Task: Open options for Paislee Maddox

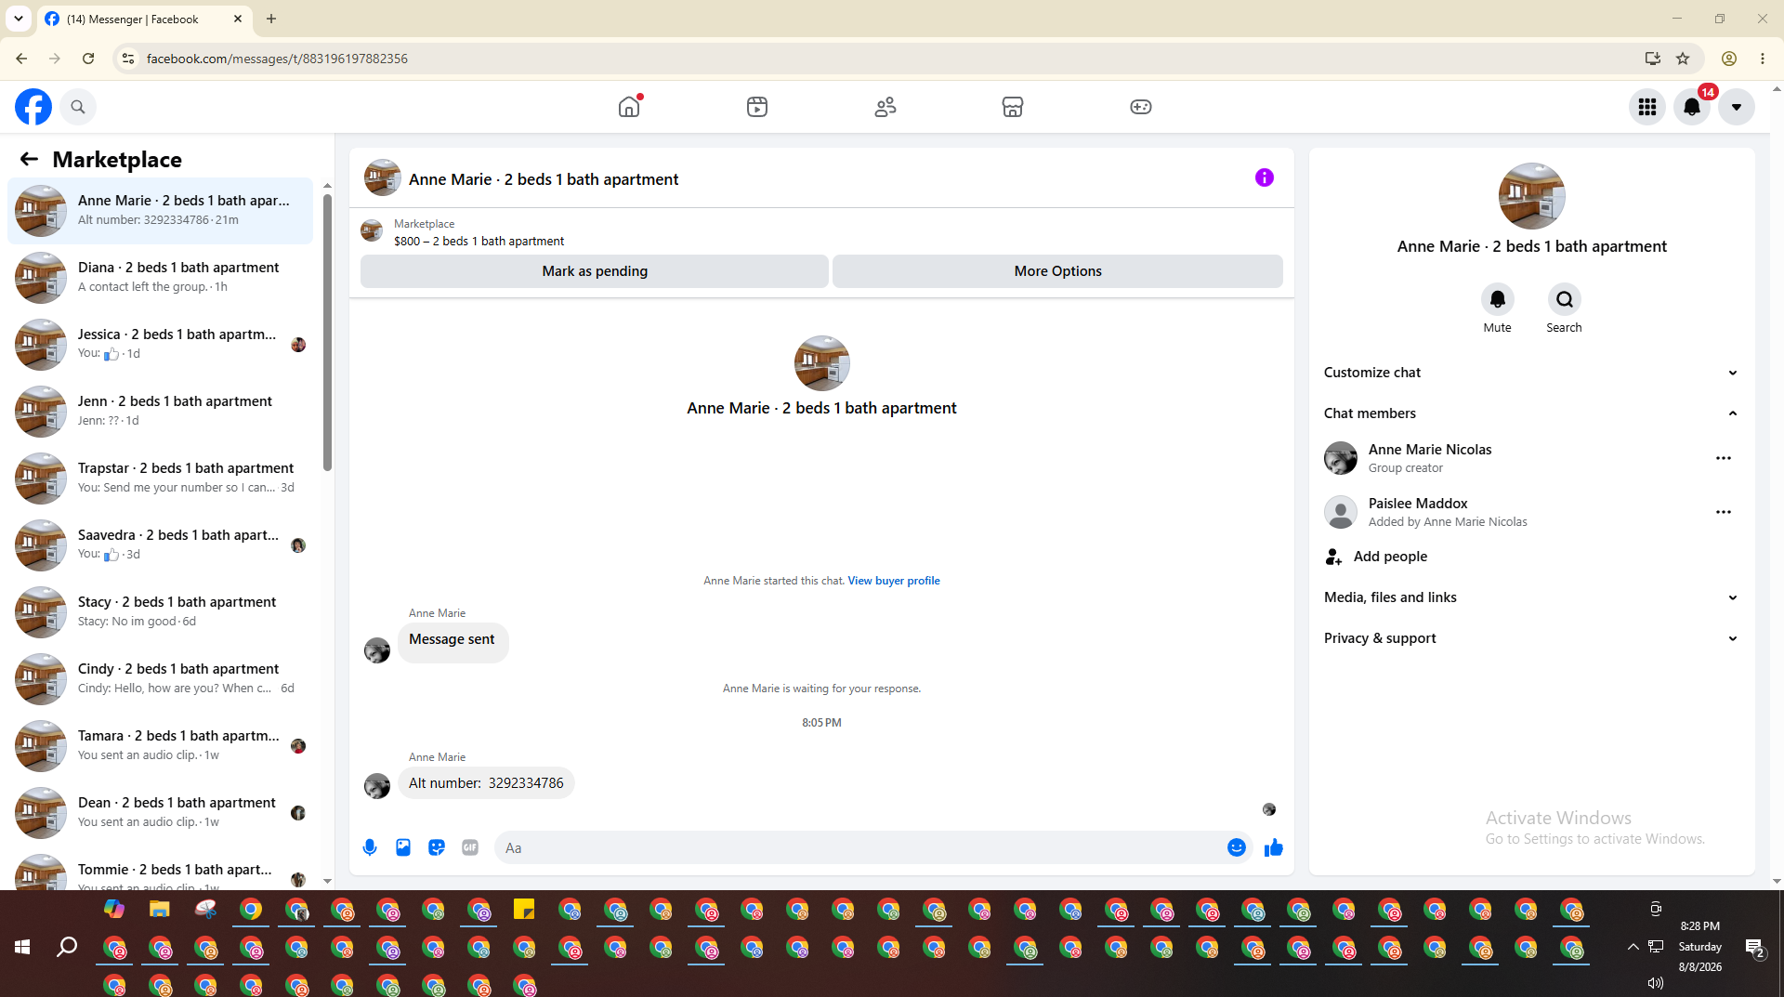Action: pos(1724,512)
